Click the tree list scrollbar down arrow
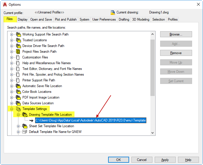This screenshot has height=165, width=203. pos(152,133)
